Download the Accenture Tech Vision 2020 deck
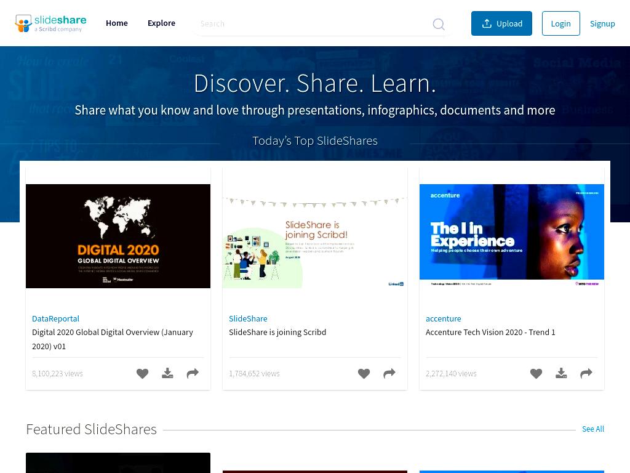Screen dimensions: 630x473 pyautogui.click(x=561, y=374)
